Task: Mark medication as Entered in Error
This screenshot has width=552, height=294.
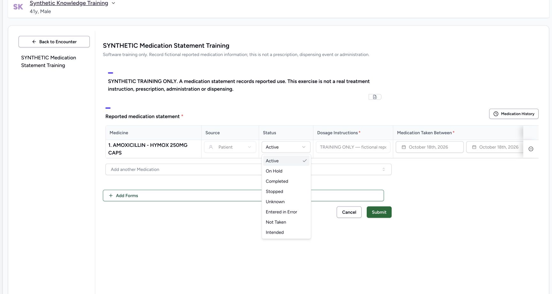Action: tap(286, 212)
